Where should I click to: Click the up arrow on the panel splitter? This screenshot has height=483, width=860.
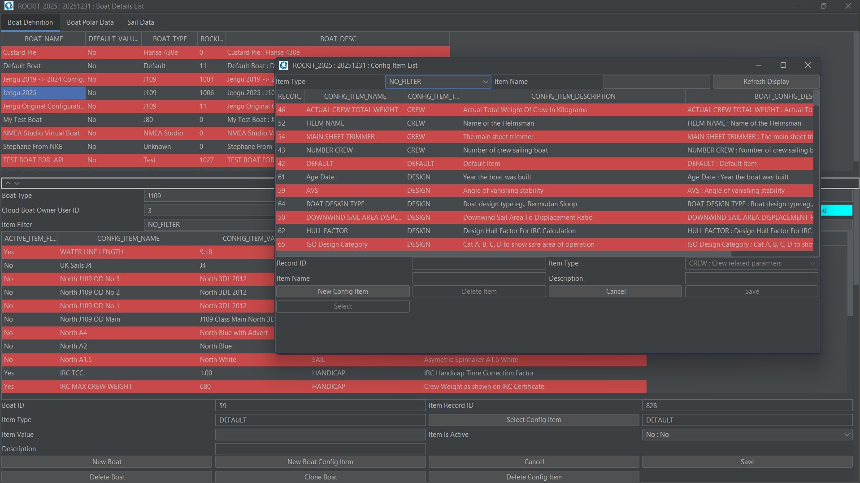8,183
